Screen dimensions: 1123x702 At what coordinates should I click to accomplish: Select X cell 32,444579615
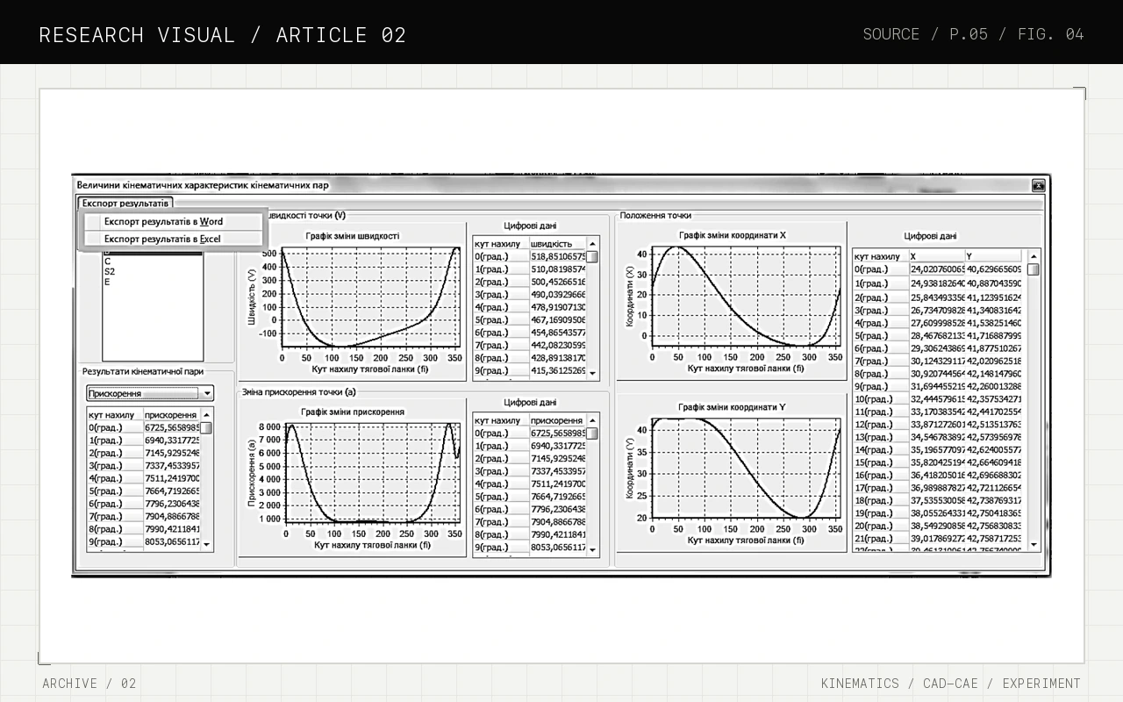[937, 398]
